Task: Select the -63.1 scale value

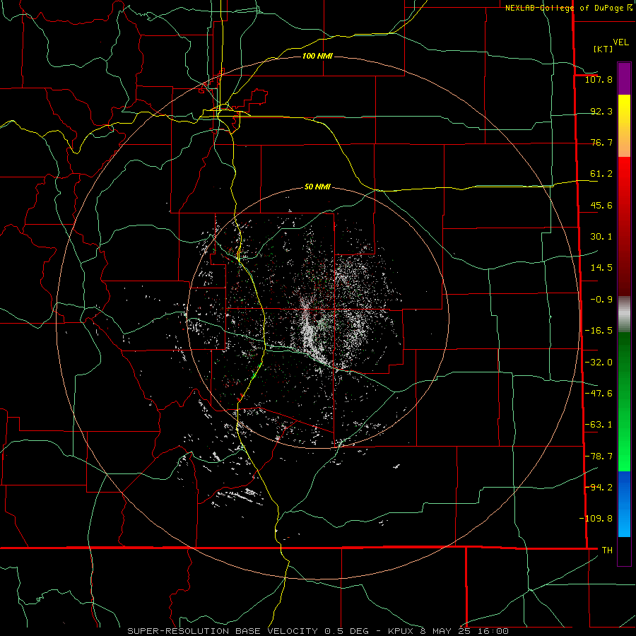Action: (x=599, y=425)
